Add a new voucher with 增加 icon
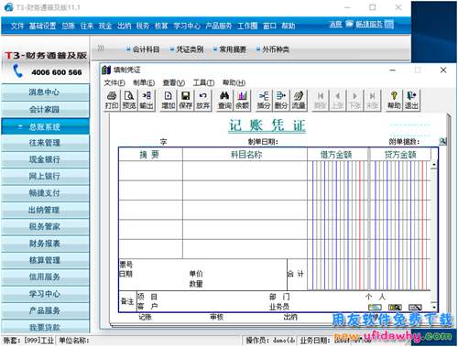Screen dimensions: 458x347 click(x=168, y=101)
